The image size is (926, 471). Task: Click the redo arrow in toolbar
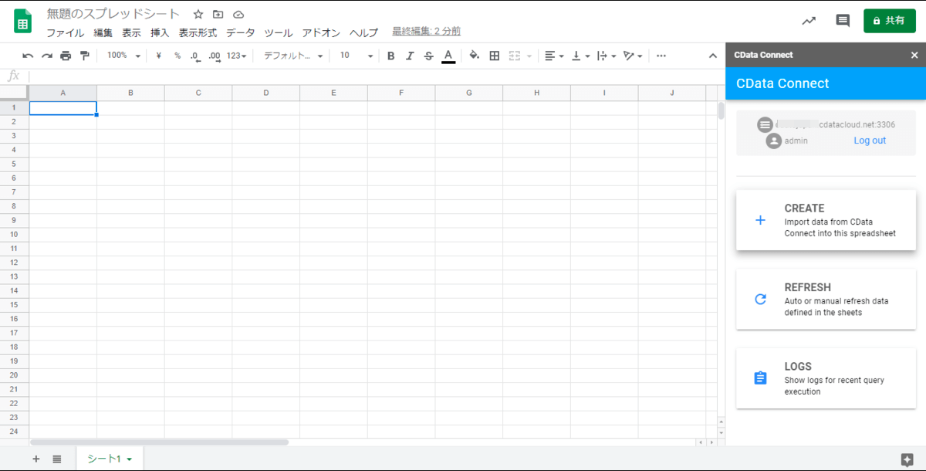47,56
